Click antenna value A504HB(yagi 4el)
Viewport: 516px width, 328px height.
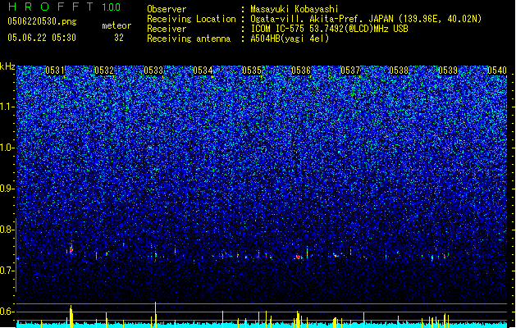290,39
